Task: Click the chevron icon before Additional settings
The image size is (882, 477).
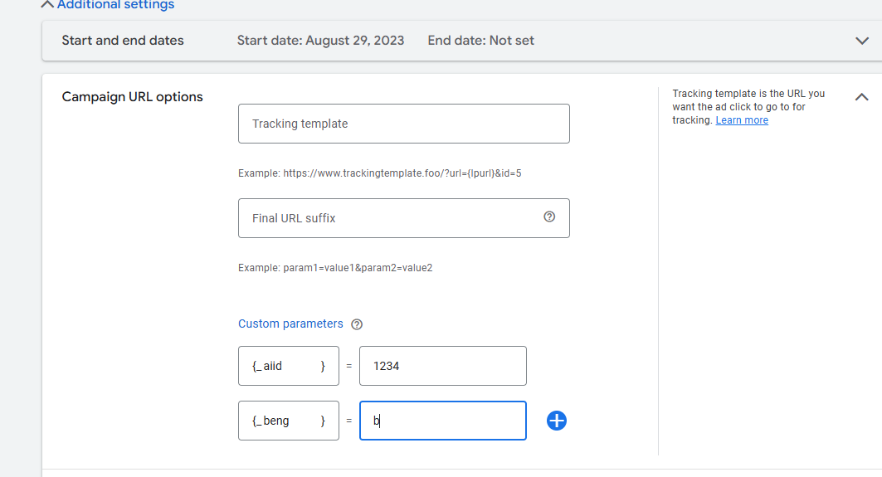Action: point(47,4)
